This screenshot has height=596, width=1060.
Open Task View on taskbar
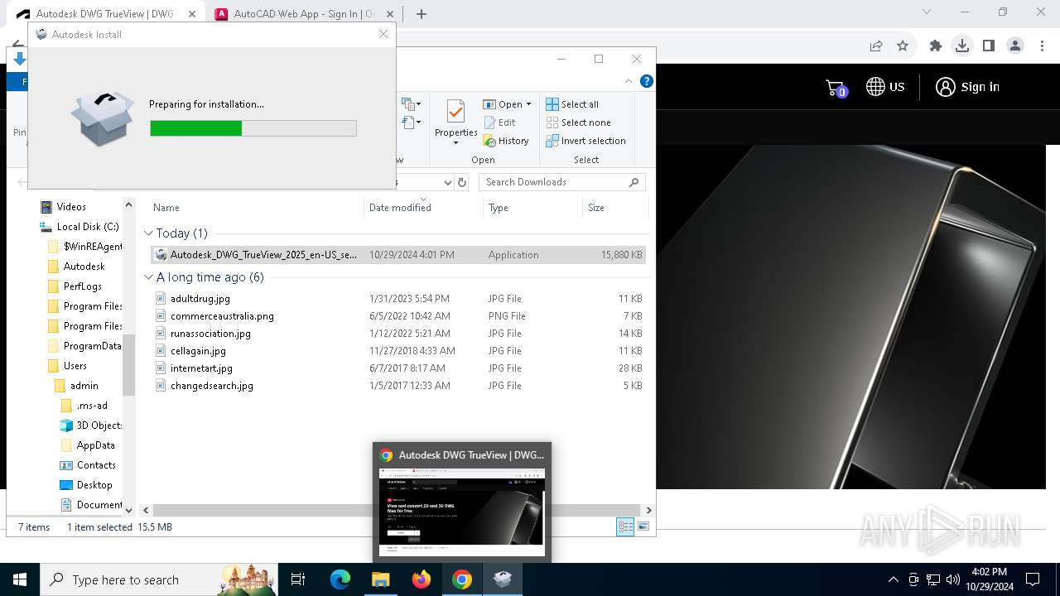tap(298, 579)
